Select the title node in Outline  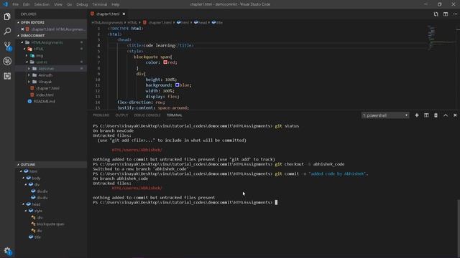point(37,237)
